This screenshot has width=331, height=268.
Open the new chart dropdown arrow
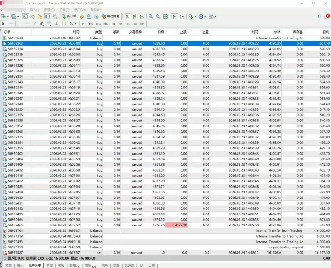coord(8,17)
